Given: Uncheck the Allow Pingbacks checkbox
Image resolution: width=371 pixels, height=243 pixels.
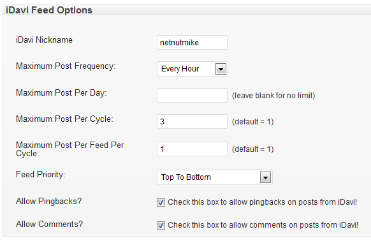Looking at the screenshot, I should pos(161,202).
